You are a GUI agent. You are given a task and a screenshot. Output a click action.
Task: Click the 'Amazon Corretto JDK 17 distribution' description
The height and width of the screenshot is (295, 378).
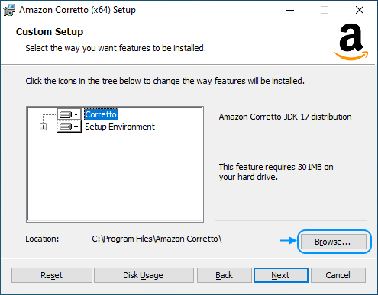(x=285, y=117)
